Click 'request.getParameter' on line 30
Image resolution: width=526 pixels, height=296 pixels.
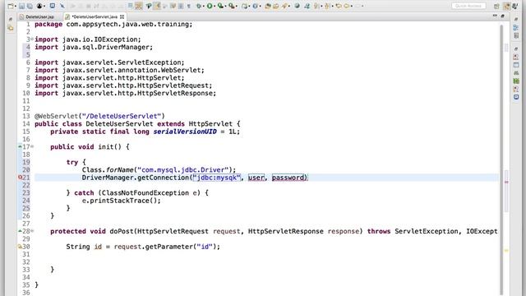(154, 247)
